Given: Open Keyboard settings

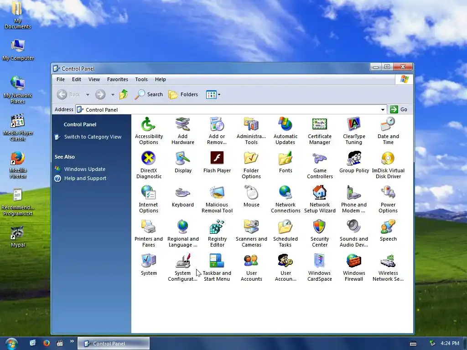Looking at the screenshot, I should [182, 196].
